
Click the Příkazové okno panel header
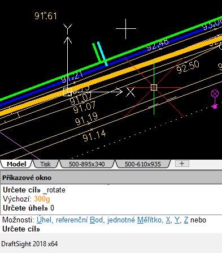(111, 177)
